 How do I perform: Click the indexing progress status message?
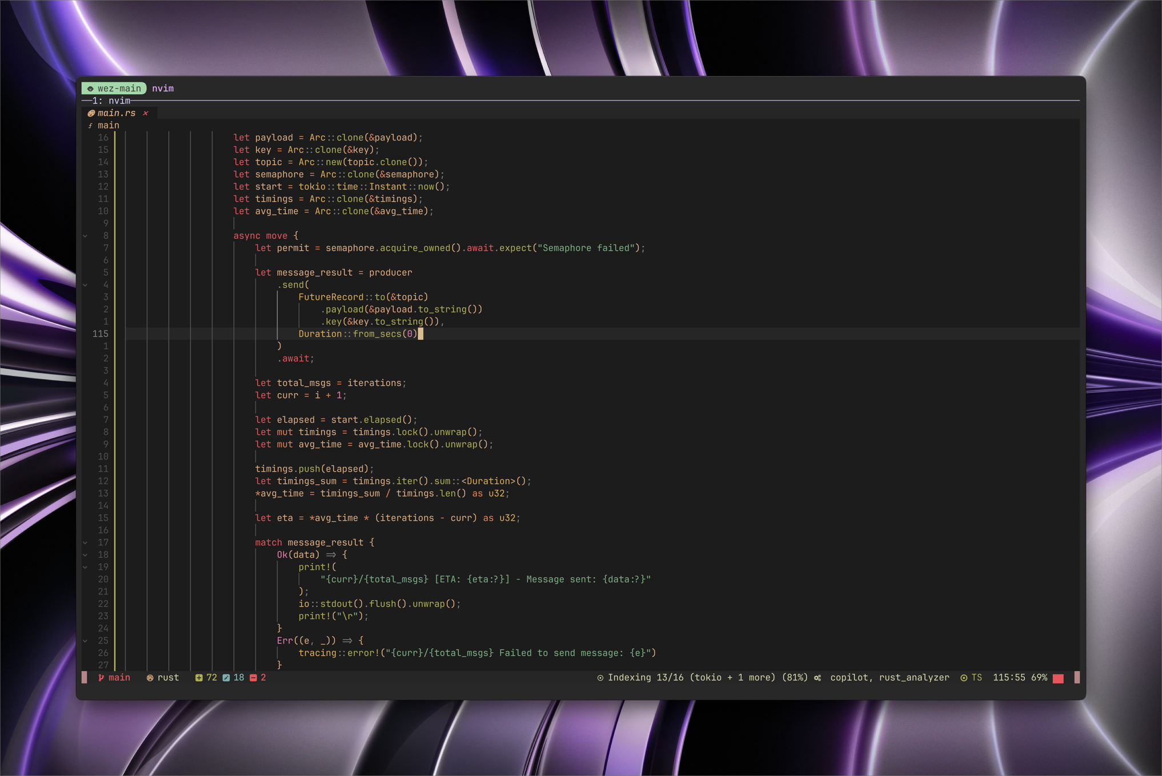tap(703, 678)
